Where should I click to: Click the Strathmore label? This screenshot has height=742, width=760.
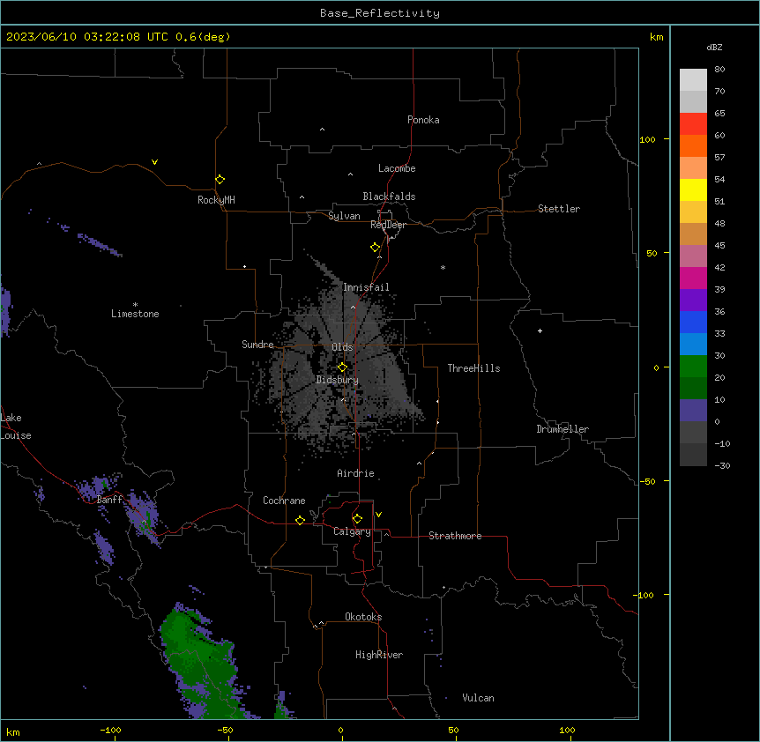[455, 536]
